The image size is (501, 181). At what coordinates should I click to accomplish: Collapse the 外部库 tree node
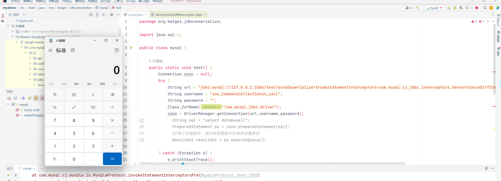point(8,26)
